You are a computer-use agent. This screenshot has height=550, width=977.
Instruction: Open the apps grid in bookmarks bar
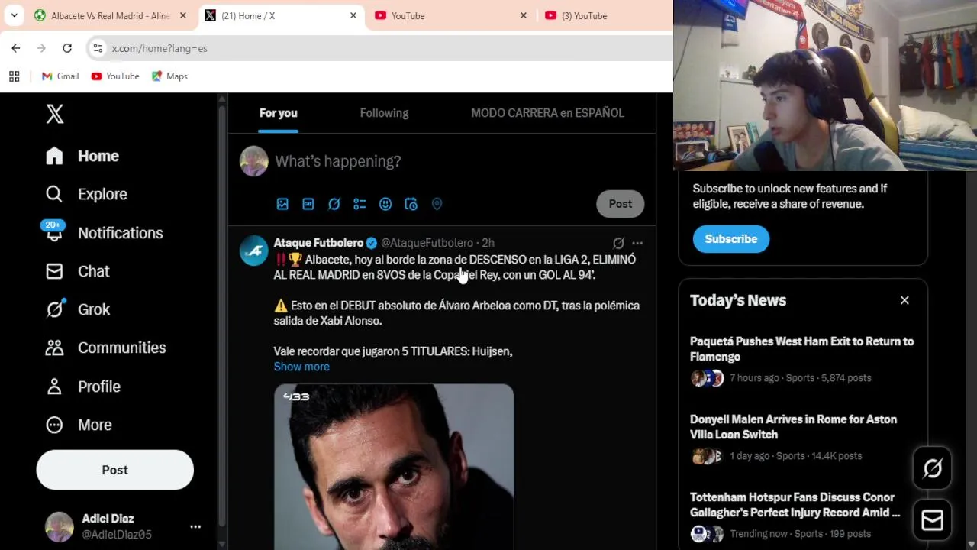pyautogui.click(x=14, y=76)
